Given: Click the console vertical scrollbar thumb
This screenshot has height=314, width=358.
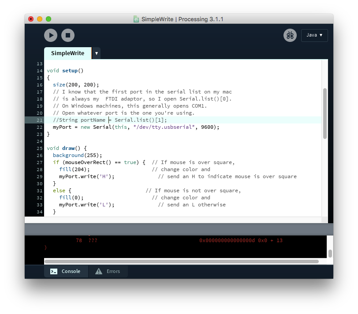Looking at the screenshot, I should click(330, 254).
